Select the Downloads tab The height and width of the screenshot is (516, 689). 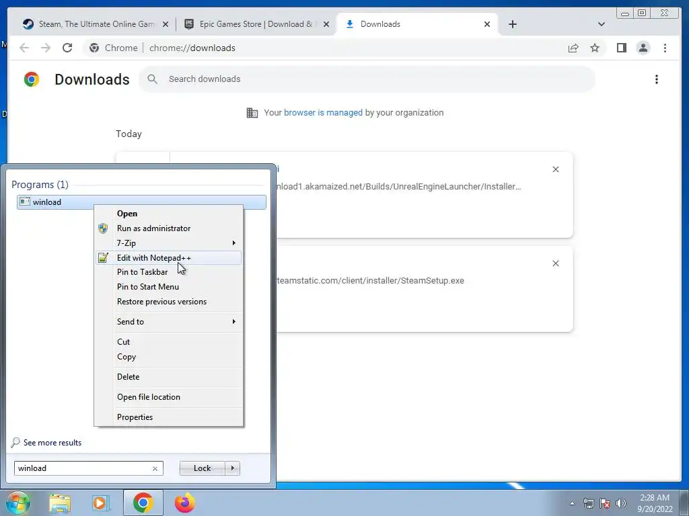(417, 24)
